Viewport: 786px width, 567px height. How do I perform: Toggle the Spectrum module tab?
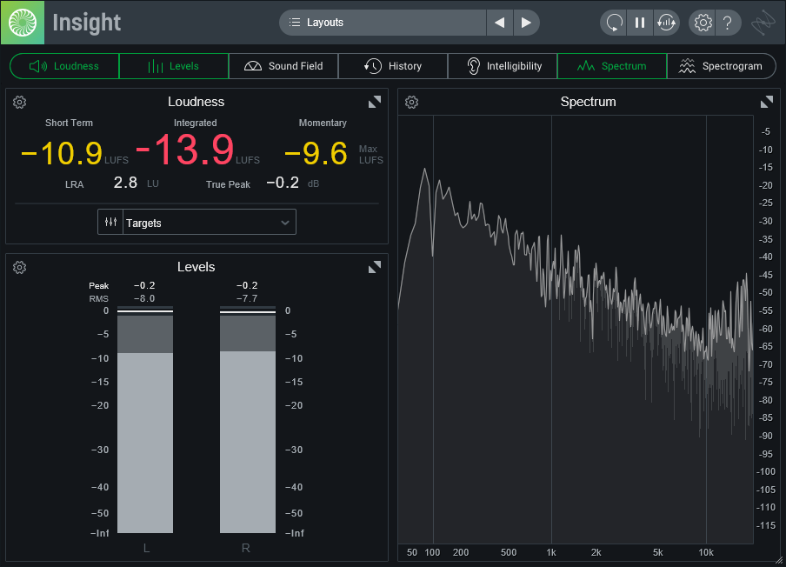click(x=612, y=66)
